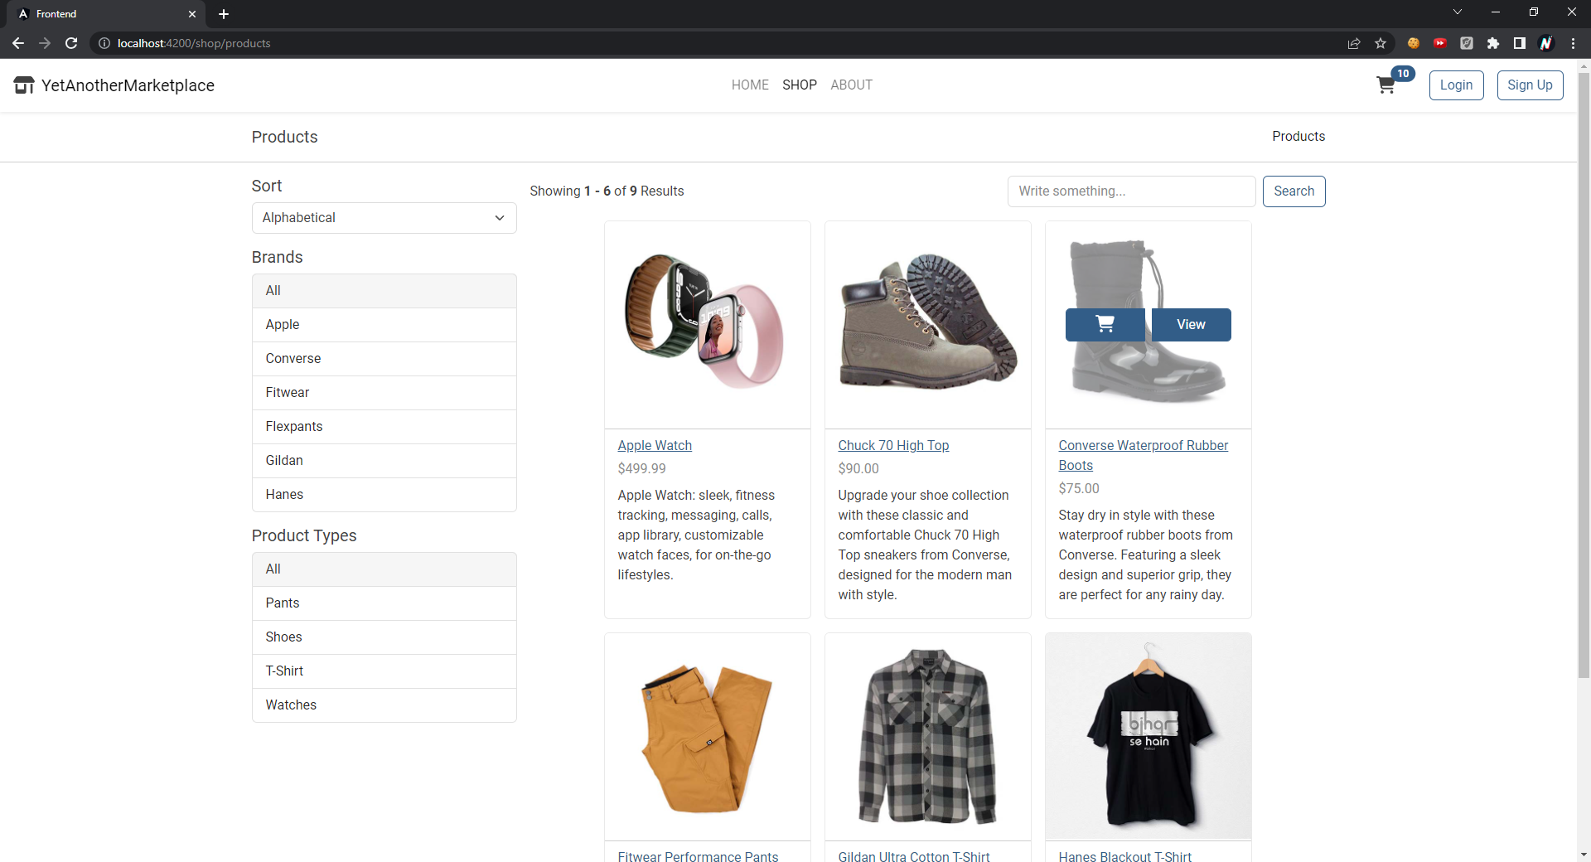This screenshot has height=862, width=1591.
Task: Open Fitwear Performance Pants link
Action: point(698,856)
